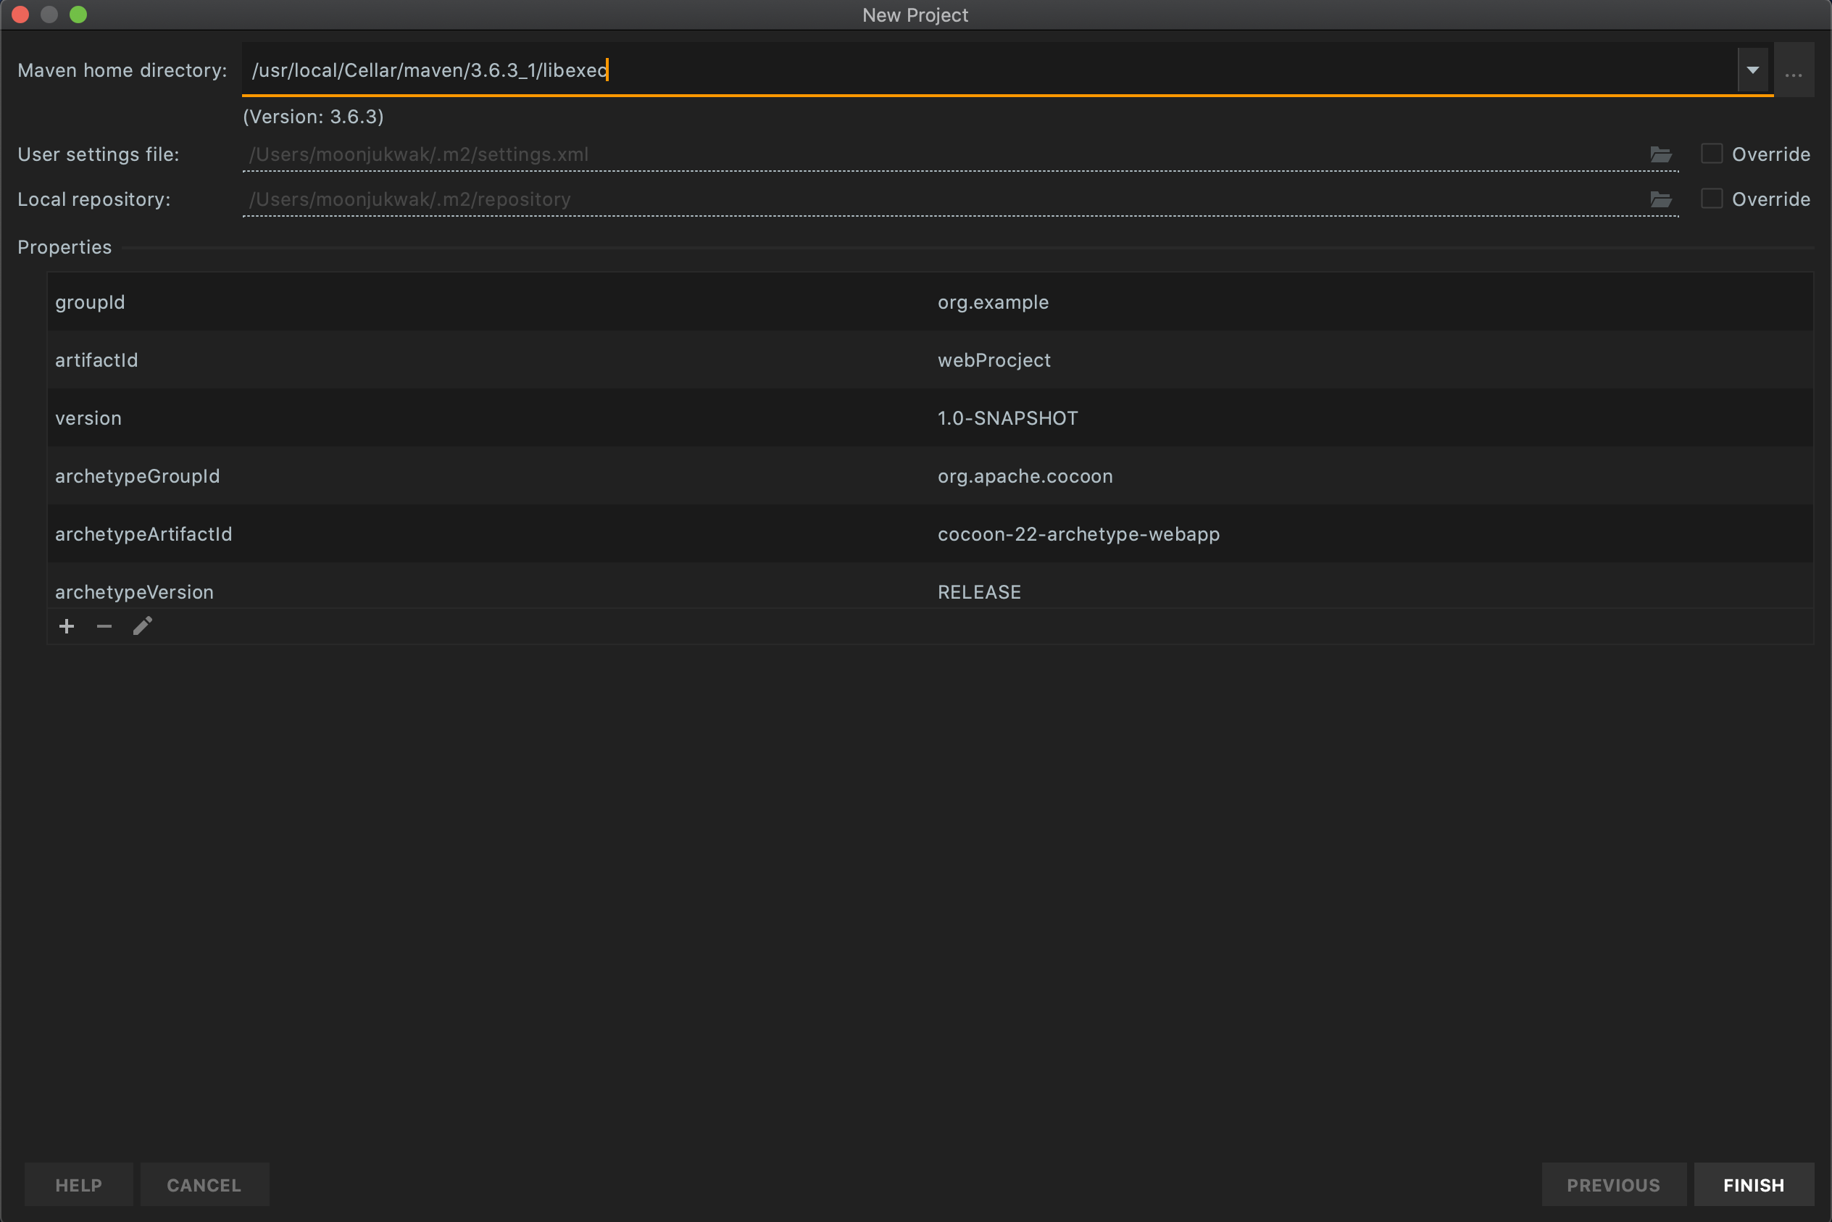Viewport: 1832px width, 1222px height.
Task: Click the remove property minus icon
Action: 104,627
